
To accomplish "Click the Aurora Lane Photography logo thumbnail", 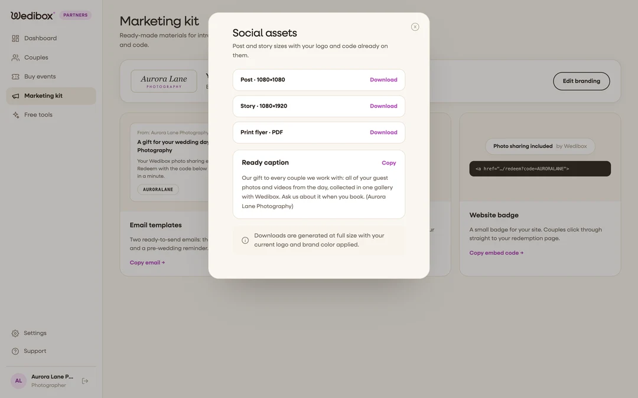I will (164, 81).
